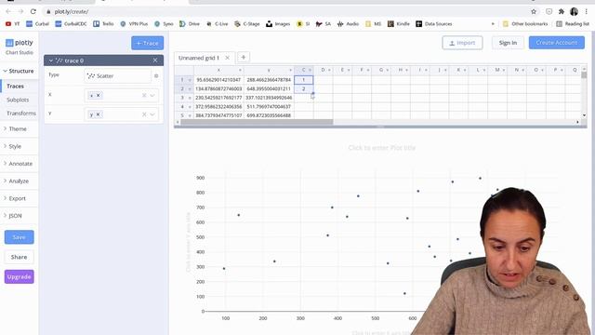Click the Import button

(462, 43)
